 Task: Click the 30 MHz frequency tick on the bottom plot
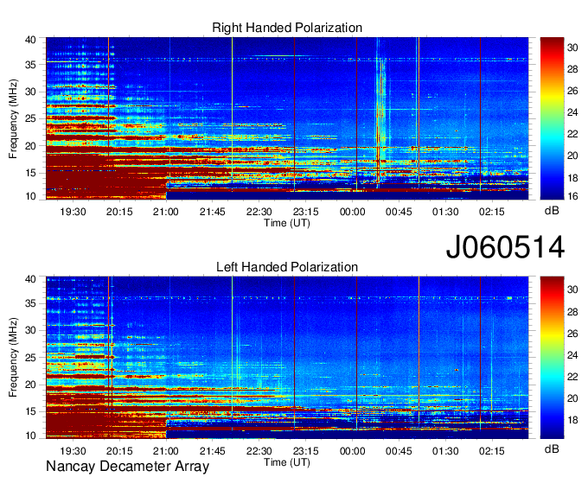point(30,330)
